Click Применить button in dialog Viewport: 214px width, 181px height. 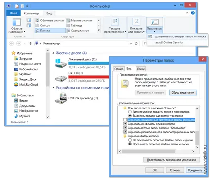[x=195, y=170]
